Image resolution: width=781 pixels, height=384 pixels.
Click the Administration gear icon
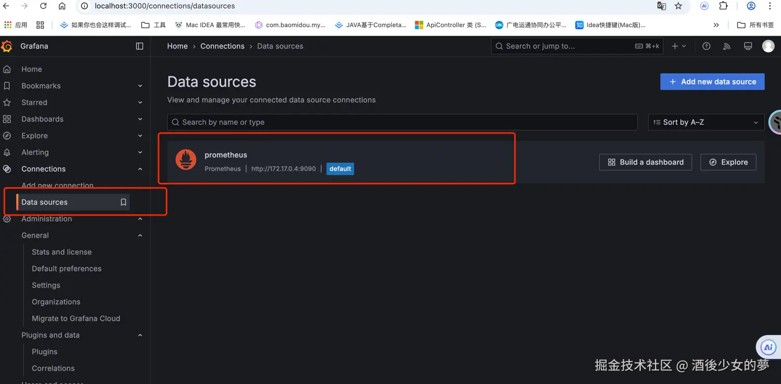click(7, 219)
